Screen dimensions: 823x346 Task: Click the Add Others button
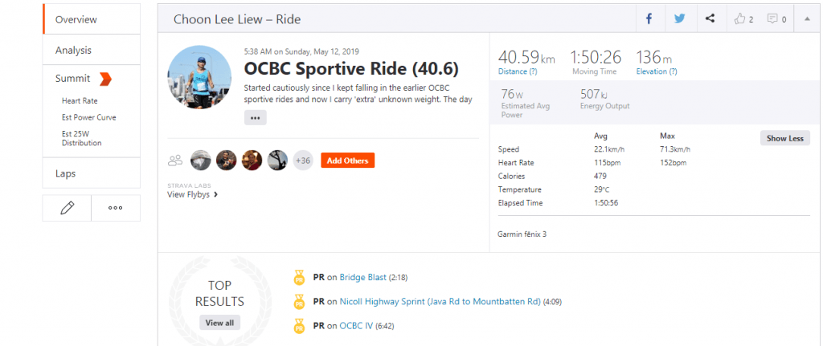347,161
